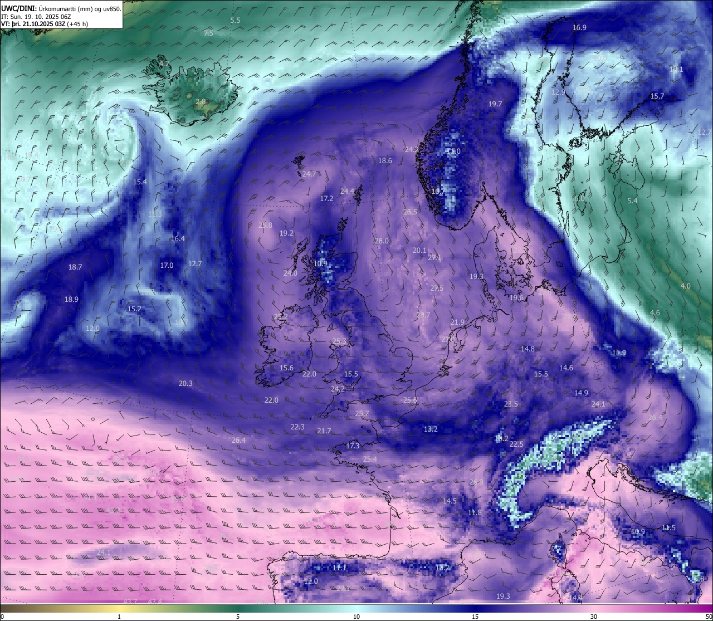Click the 5.4 value over the Baltics
Viewport: 713px width, 621px height.
click(632, 201)
